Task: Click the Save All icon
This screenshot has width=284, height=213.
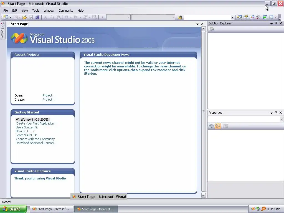Action: [x=37, y=17]
